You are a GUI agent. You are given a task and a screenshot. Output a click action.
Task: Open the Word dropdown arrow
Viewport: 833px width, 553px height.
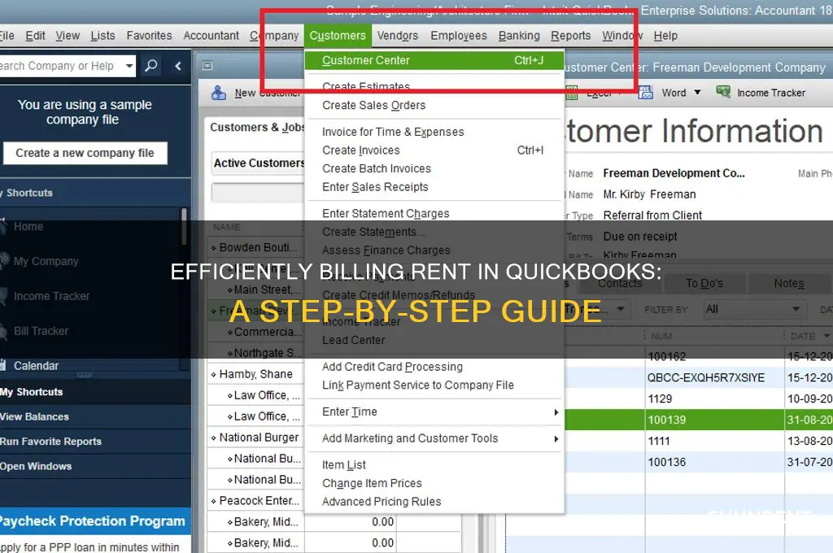click(x=697, y=93)
